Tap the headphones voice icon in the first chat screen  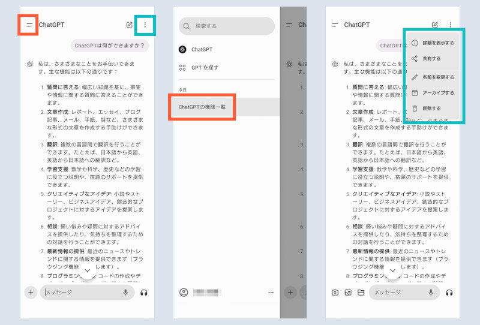coord(144,293)
